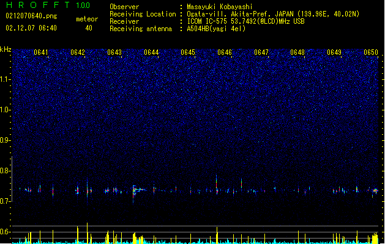Image resolution: width=385 pixels, height=244 pixels.
Task: Click the 0649 time marker
Action: 334,52
